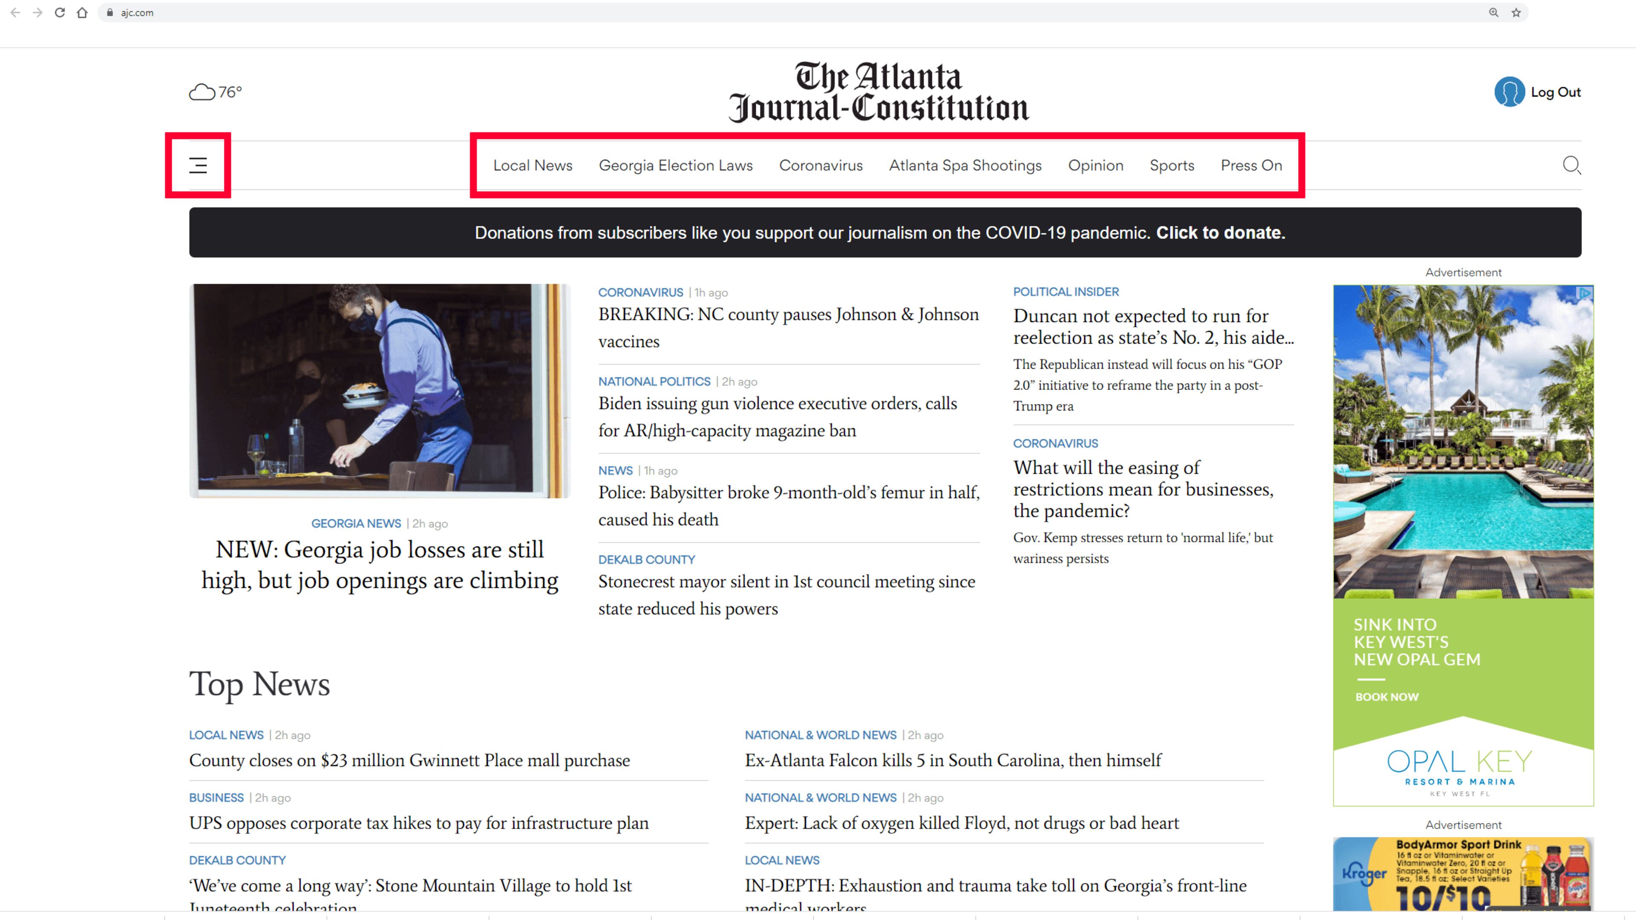Image resolution: width=1636 pixels, height=920 pixels.
Task: Click the browser reload icon
Action: (x=60, y=12)
